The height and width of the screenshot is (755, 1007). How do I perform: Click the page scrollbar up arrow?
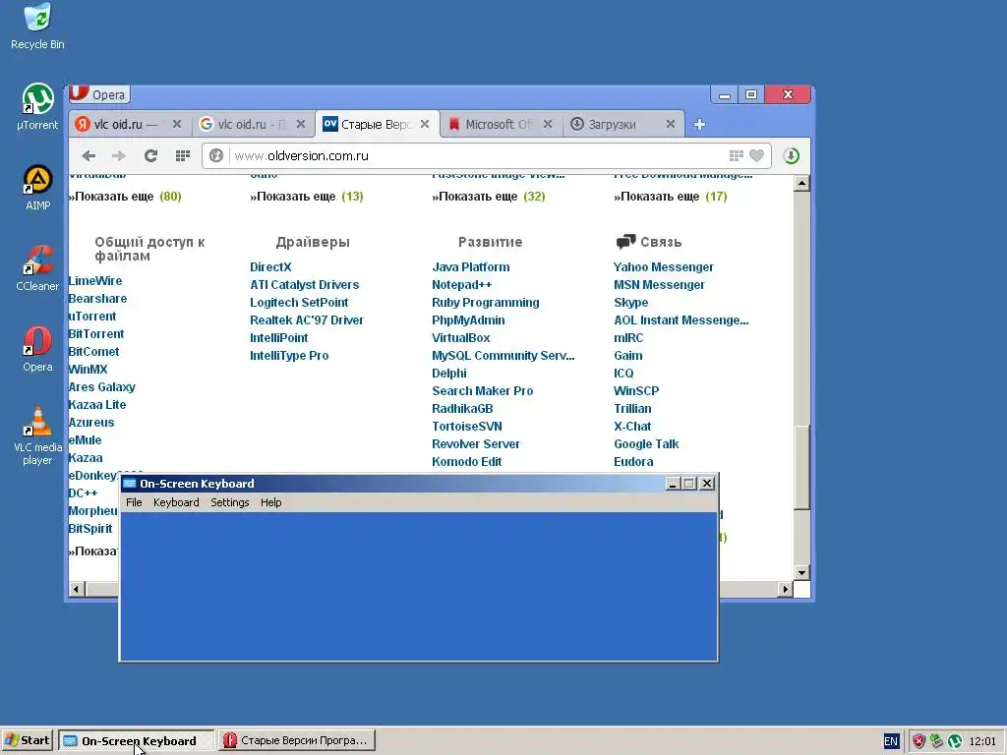pos(800,184)
